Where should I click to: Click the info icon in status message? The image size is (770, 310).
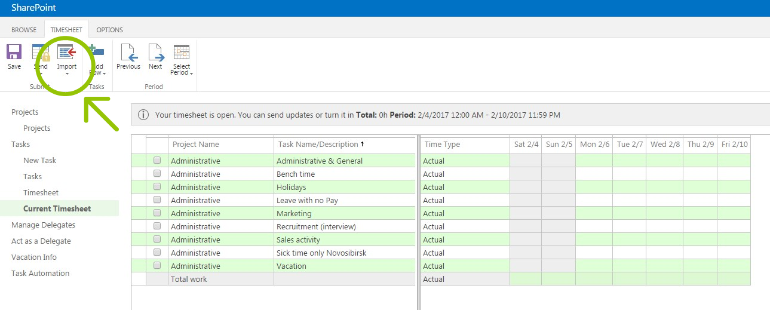coord(143,115)
